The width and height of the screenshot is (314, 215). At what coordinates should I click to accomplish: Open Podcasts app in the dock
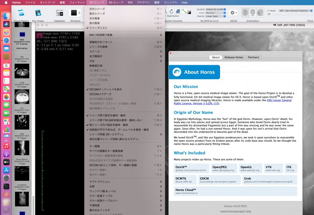[6, 154]
